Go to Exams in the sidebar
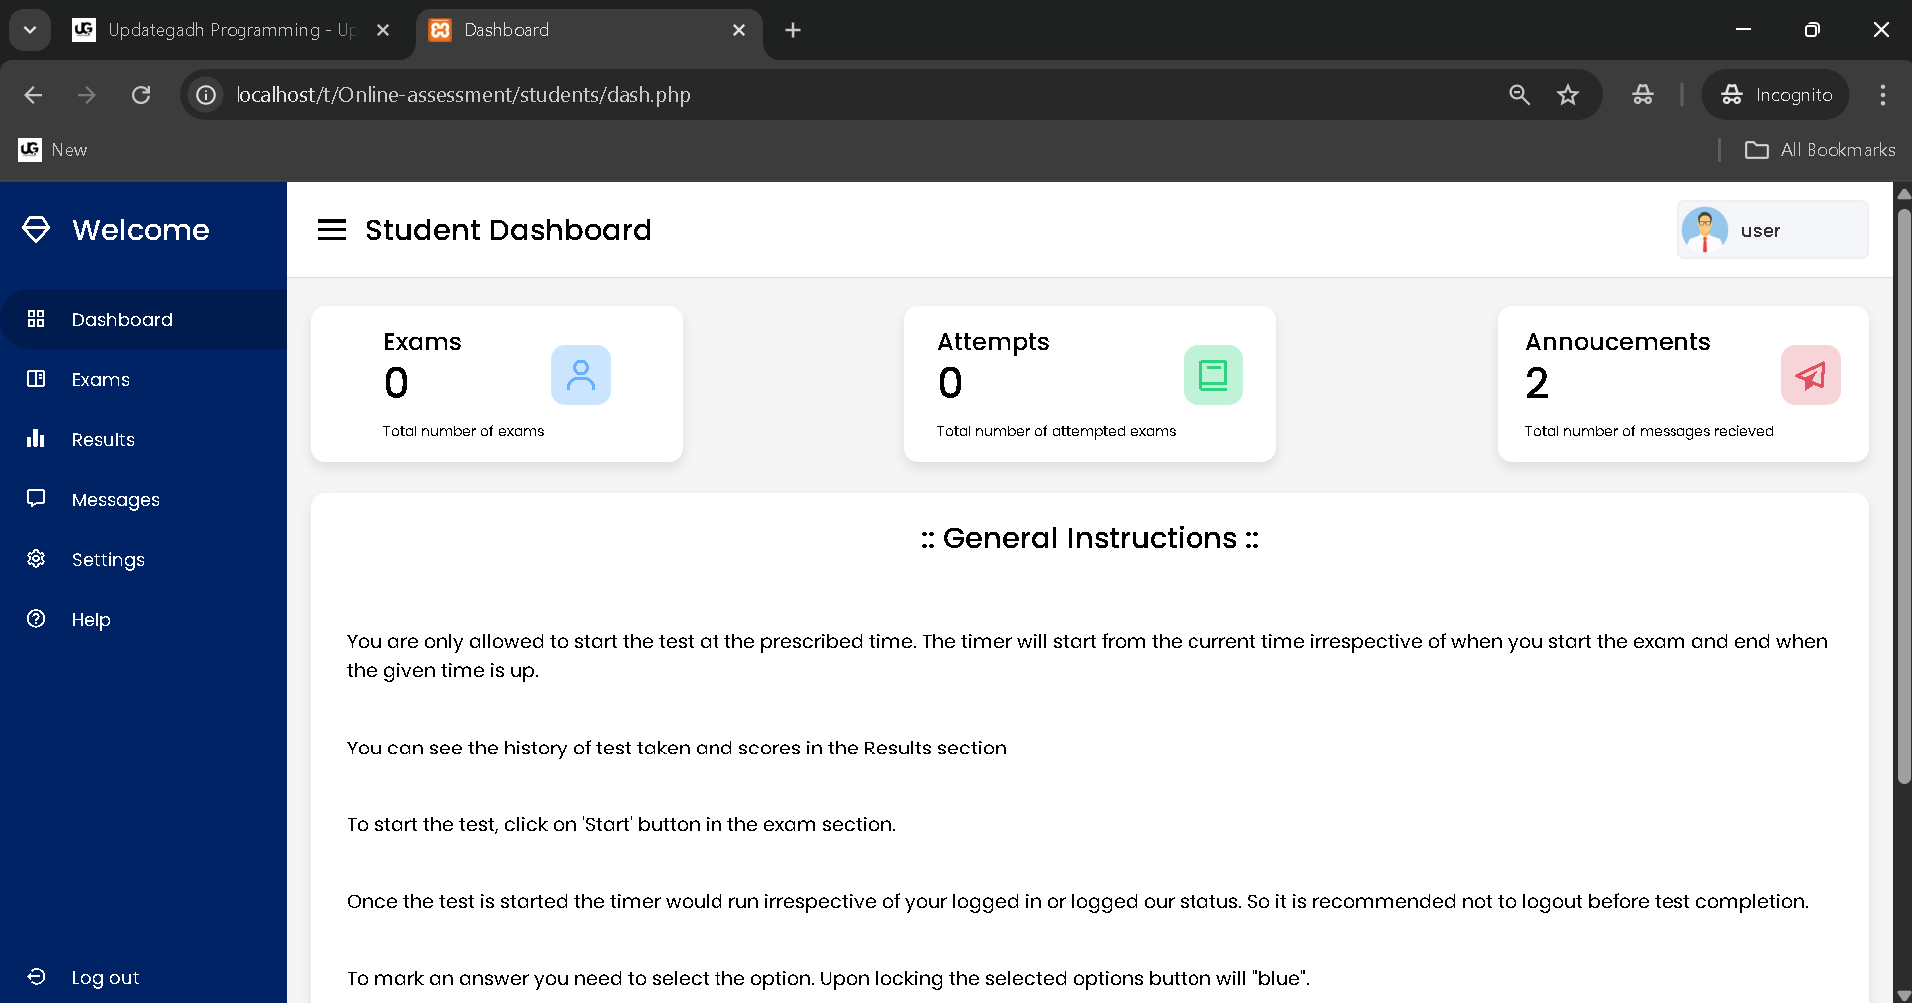Viewport: 1912px width, 1003px height. coord(100,380)
